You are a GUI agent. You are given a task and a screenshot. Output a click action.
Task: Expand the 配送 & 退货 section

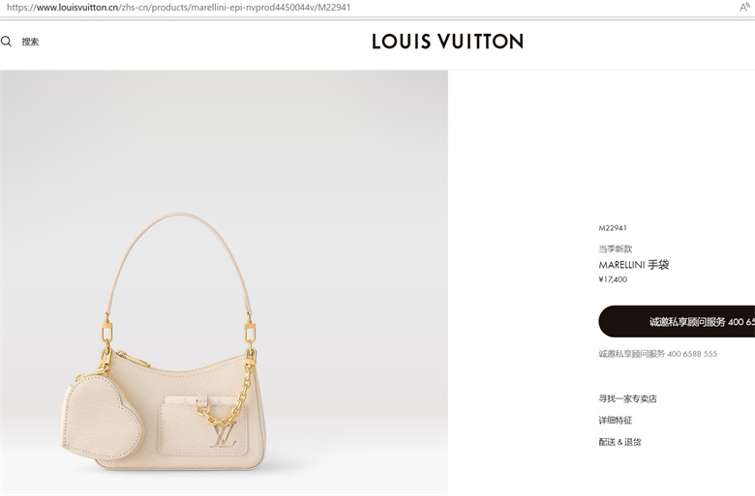tap(619, 442)
